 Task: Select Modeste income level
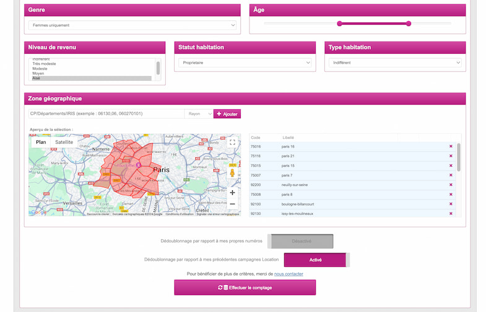pyautogui.click(x=92, y=69)
